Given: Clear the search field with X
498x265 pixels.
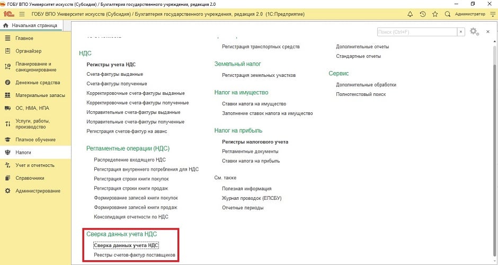Looking at the screenshot, I should click(461, 32).
